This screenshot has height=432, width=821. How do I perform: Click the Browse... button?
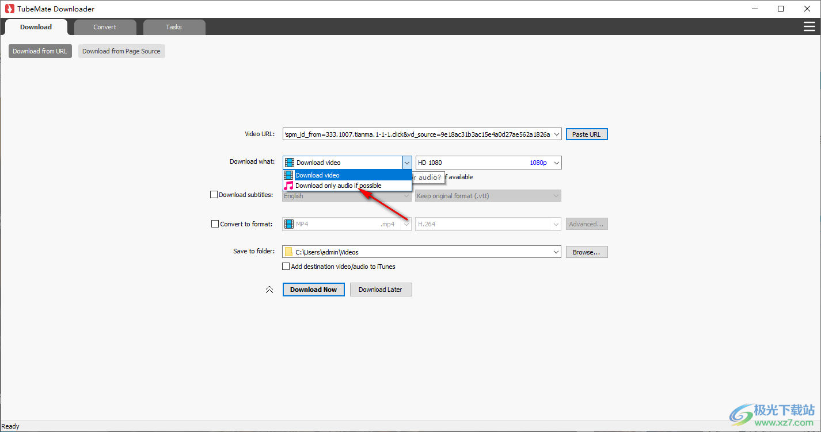pos(587,252)
